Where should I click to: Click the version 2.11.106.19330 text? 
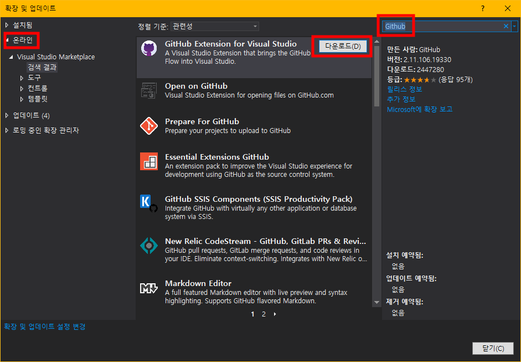point(427,60)
